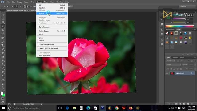197x111 pixels.
Task: Toggle Background layer visibility eye
Action: tap(167, 73)
